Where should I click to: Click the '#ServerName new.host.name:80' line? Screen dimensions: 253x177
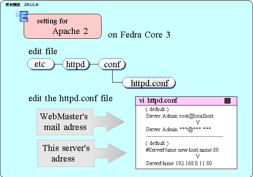182,150
